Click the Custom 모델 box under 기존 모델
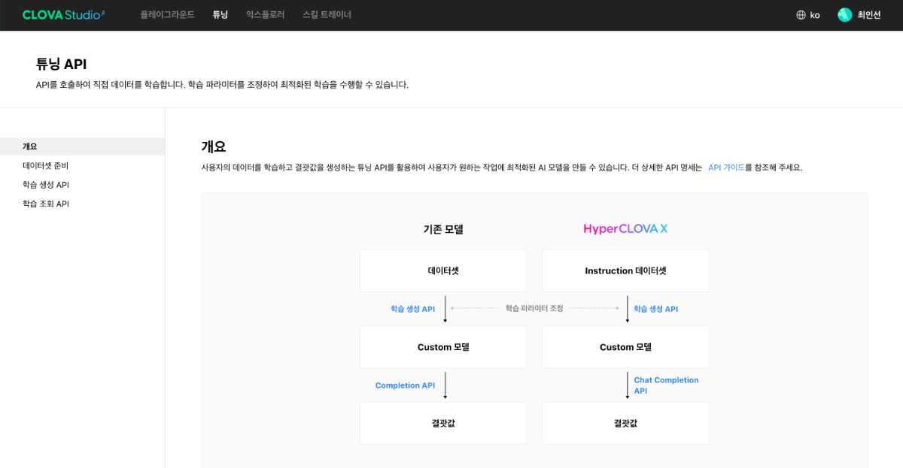The height and width of the screenshot is (468, 903). (443, 347)
